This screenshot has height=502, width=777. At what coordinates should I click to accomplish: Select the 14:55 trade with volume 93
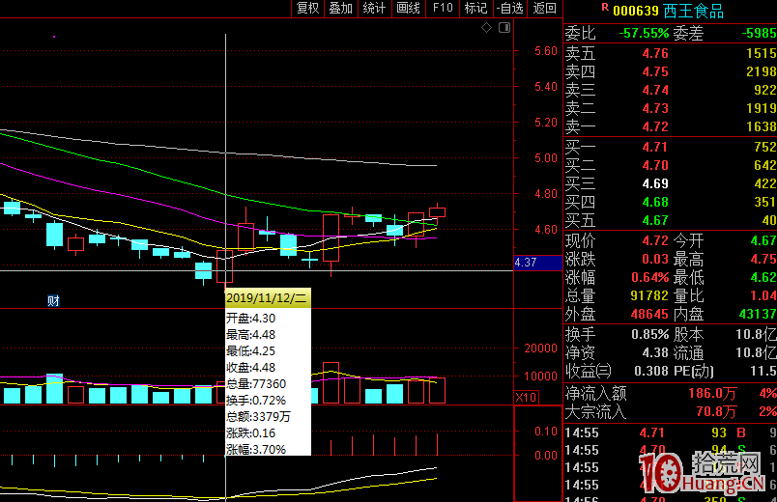click(x=671, y=432)
